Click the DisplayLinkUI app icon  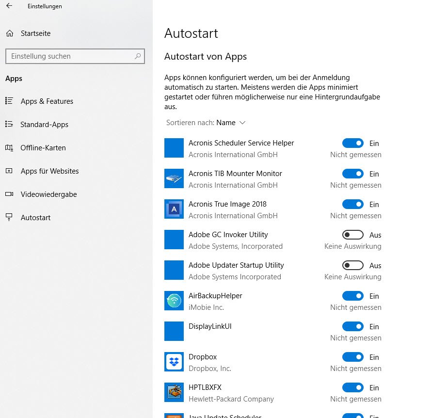[x=174, y=331]
